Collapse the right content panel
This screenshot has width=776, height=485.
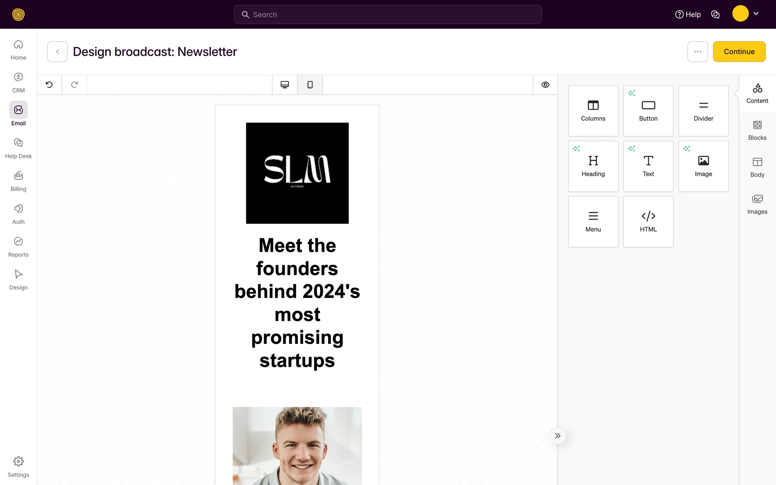point(557,436)
